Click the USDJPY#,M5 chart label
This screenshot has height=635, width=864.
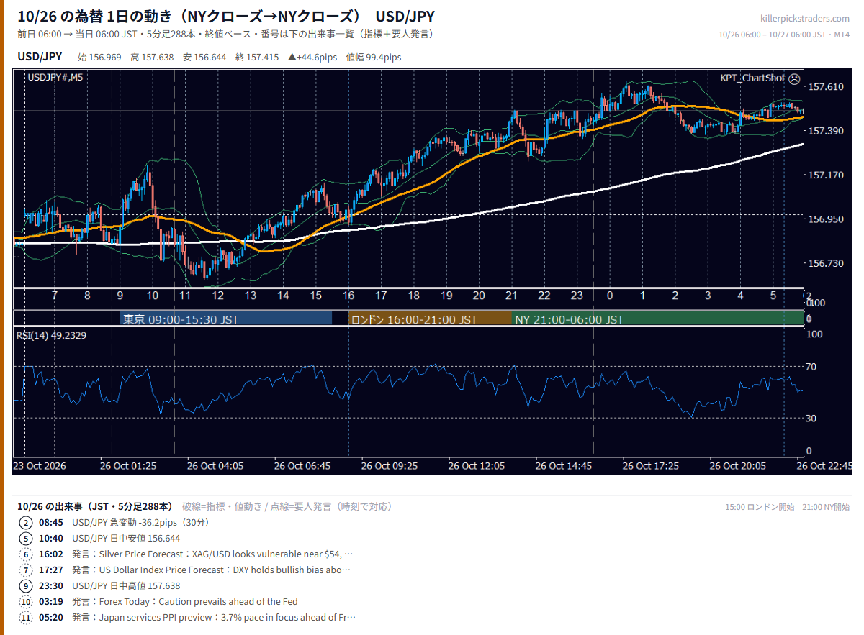[55, 78]
